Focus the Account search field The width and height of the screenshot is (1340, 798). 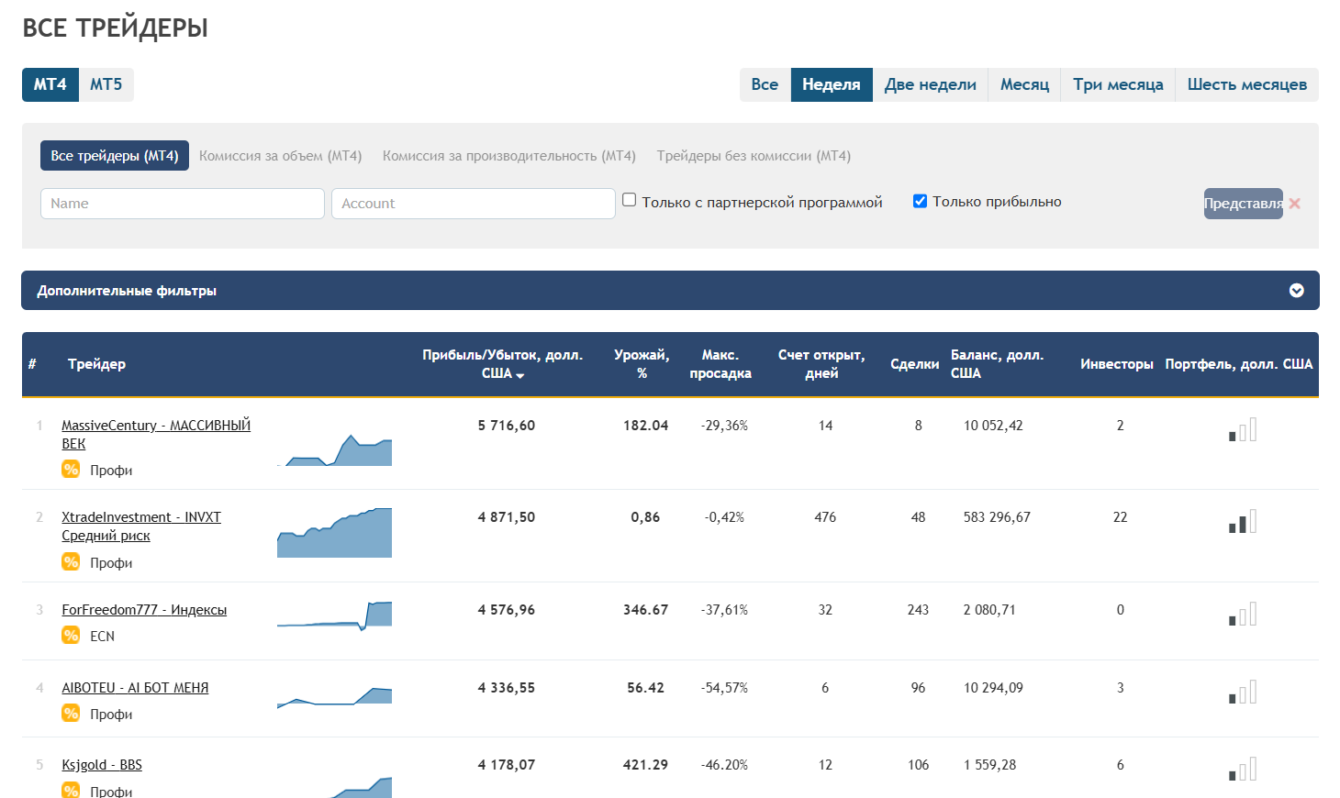click(x=474, y=204)
